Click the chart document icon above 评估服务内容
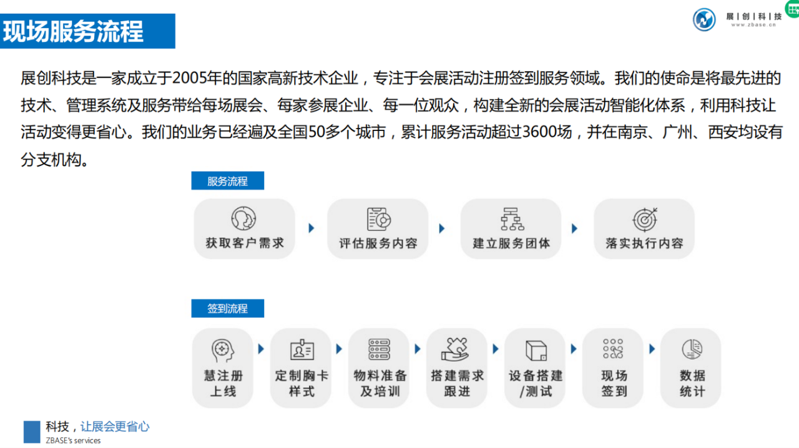 (x=378, y=219)
